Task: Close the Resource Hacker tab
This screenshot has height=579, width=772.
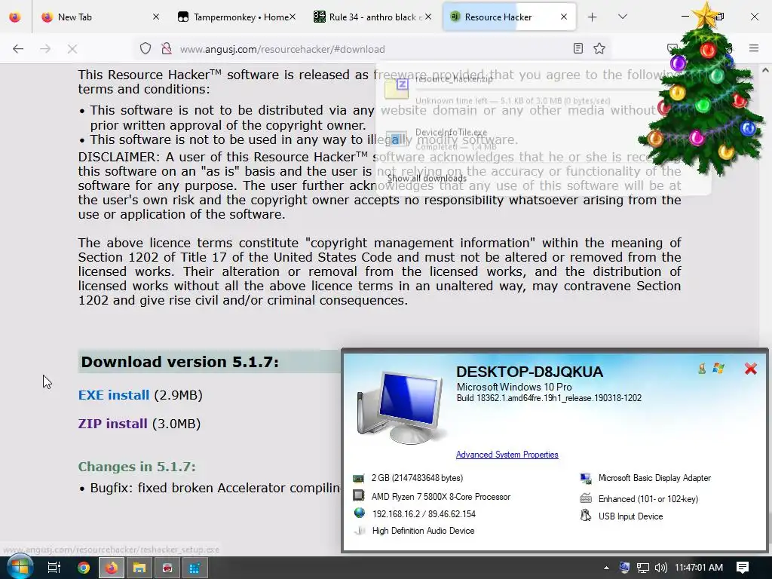Action: 564,17
